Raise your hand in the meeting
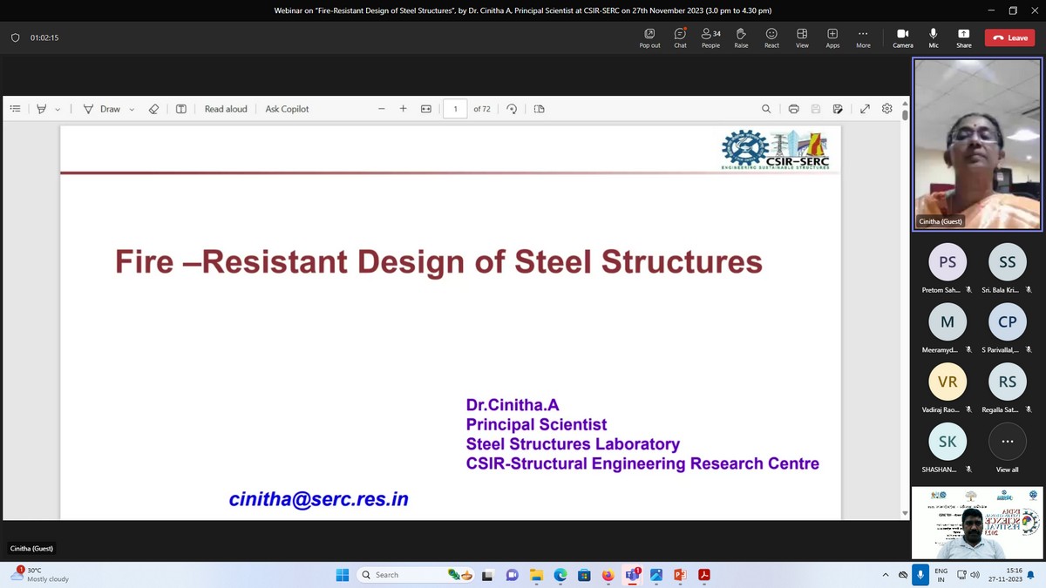The image size is (1046, 588). [x=741, y=38]
